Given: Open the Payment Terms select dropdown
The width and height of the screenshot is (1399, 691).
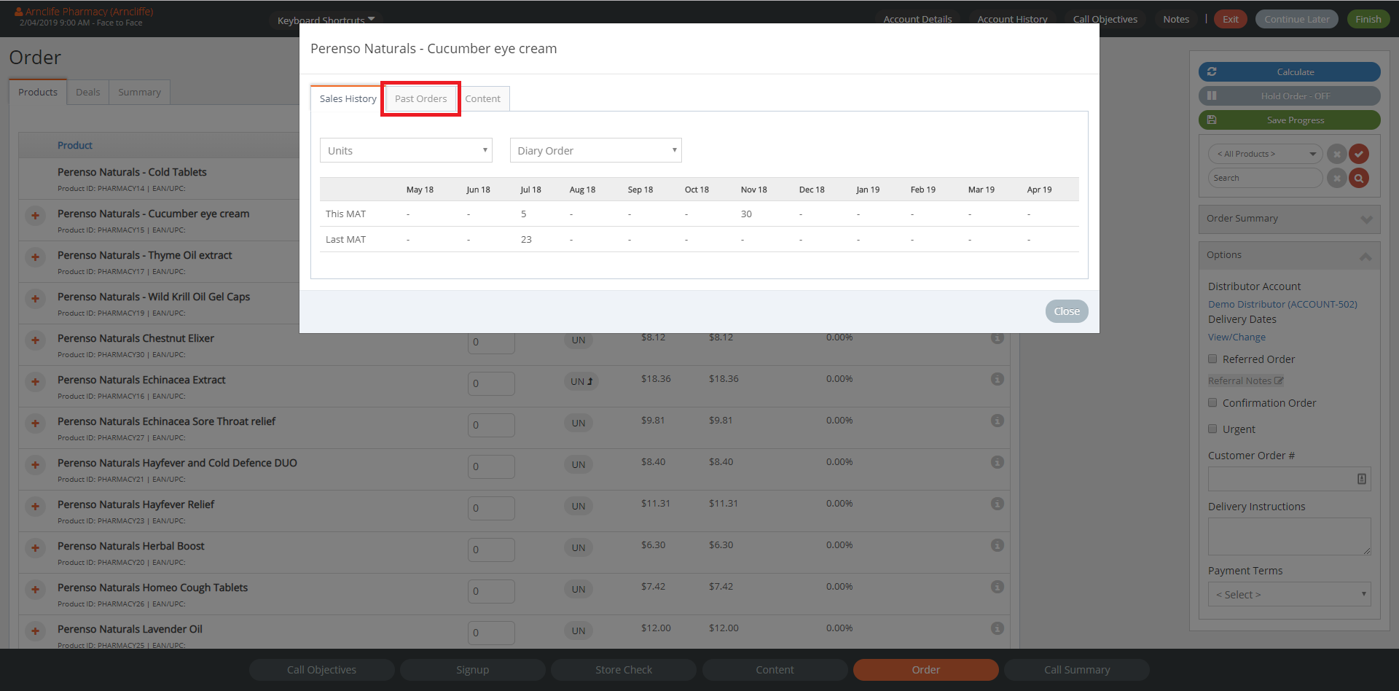Looking at the screenshot, I should [x=1289, y=594].
